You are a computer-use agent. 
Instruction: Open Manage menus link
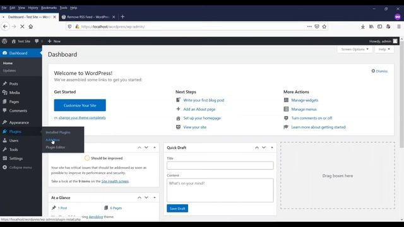coord(304,109)
